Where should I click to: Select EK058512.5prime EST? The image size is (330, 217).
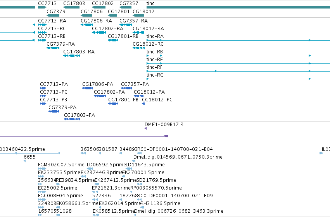(x=114, y=212)
